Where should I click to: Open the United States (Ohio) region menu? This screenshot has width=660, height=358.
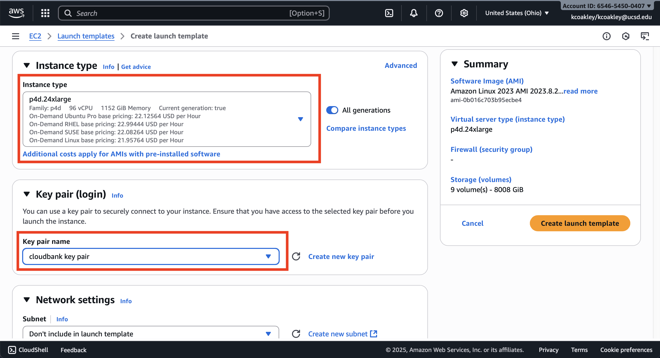pos(517,13)
